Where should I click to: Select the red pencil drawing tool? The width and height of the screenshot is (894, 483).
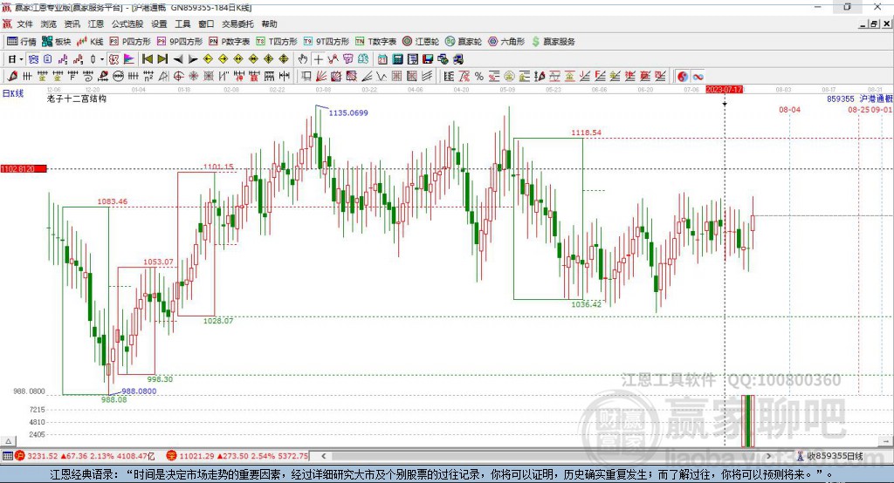point(12,77)
